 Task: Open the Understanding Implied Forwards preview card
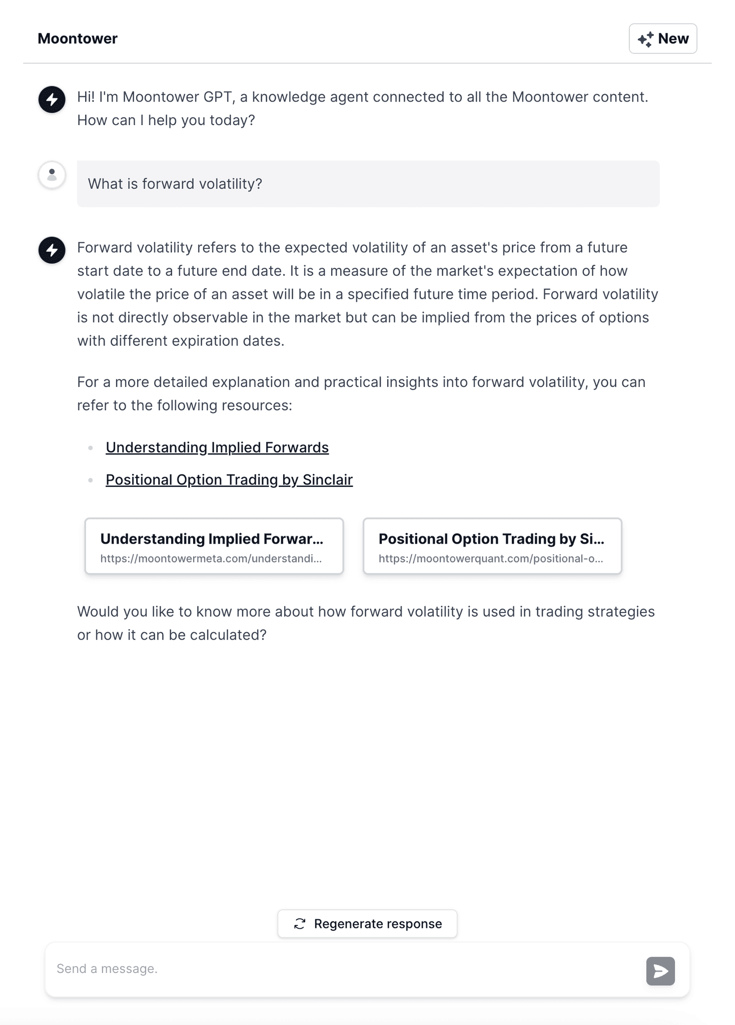pos(214,546)
